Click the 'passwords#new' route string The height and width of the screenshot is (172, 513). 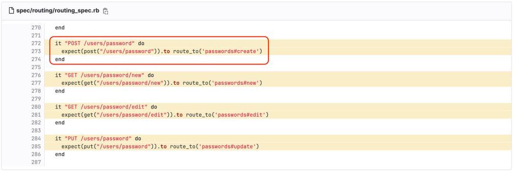[236, 83]
